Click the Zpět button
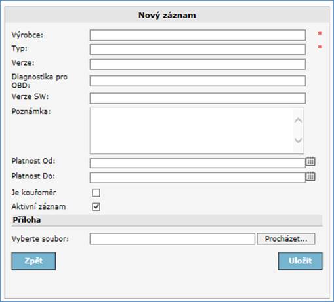334x302 pixels. click(33, 261)
